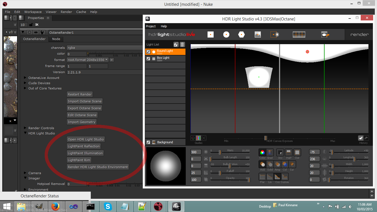The image size is (377, 212).
Task: Select the Sat blend mode icon
Action: (292, 164)
